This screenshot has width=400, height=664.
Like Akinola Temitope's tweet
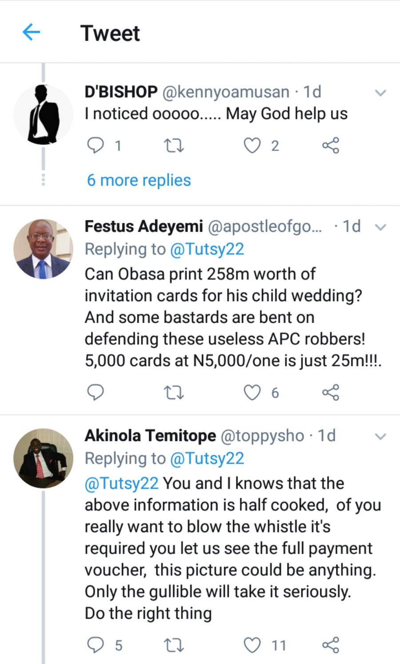[252, 645]
